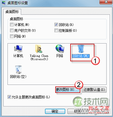Click the 回收站(满) label text
The image size is (113, 117).
81,56
